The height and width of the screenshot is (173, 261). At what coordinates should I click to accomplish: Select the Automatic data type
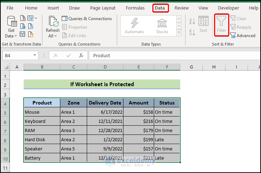tap(135, 26)
